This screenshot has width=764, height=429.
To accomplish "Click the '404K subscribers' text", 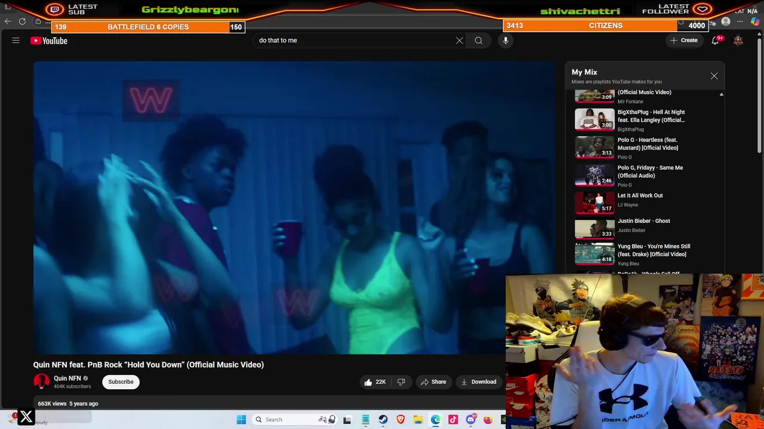I will click(72, 387).
